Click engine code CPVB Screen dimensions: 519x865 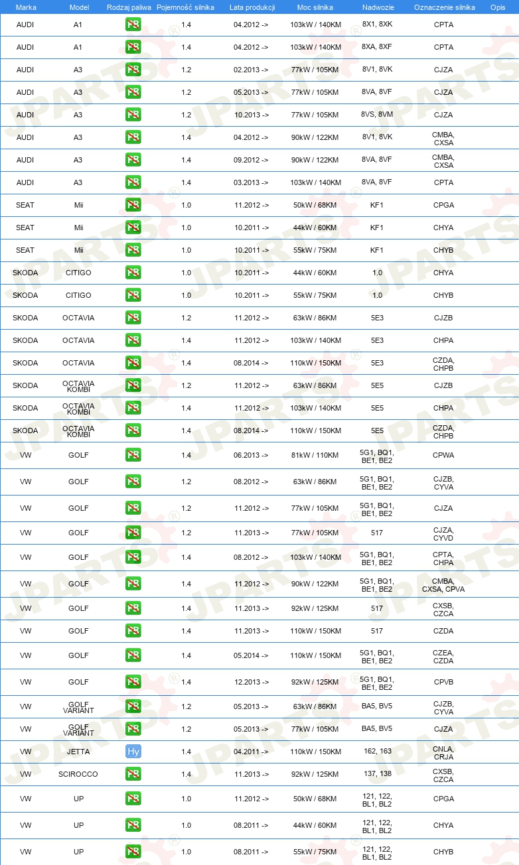click(x=443, y=682)
